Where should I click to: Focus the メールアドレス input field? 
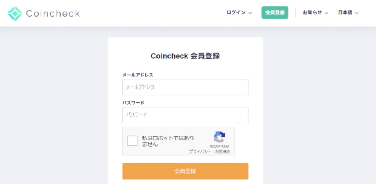click(185, 87)
